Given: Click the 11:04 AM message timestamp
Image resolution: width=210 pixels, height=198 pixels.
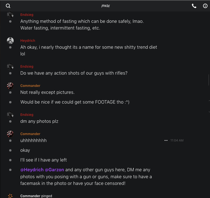Looking at the screenshot, I should 177,141.
